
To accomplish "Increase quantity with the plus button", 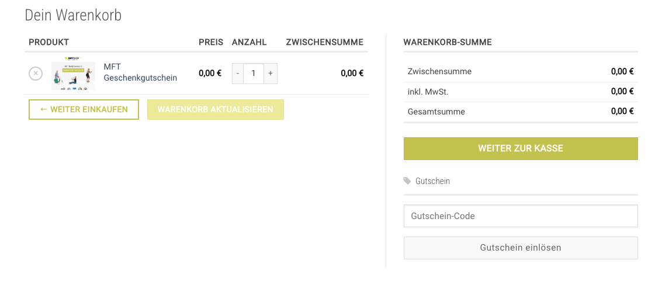I will click(x=270, y=74).
